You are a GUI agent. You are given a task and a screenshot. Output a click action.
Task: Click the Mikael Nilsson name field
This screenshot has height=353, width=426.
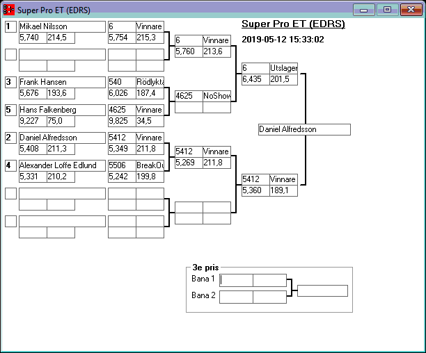click(61, 26)
